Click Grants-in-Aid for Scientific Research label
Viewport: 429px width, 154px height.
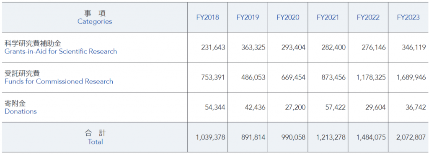point(61,51)
